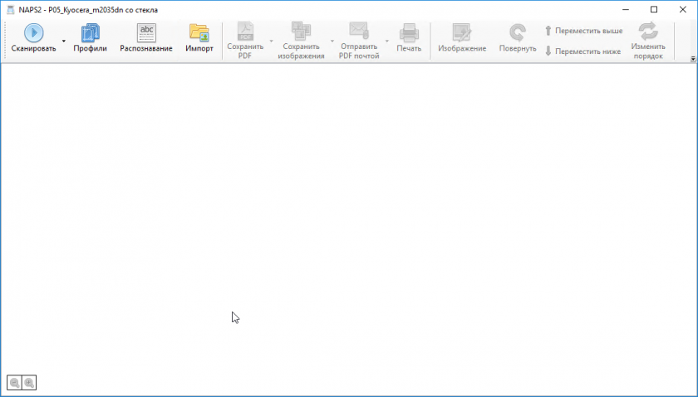The image size is (698, 397).
Task: Open the toolbar overflow arrow at far right
Action: coord(692,59)
